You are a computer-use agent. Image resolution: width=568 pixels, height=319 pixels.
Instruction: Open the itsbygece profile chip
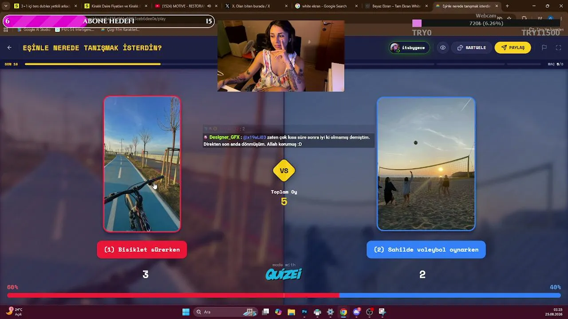(409, 48)
